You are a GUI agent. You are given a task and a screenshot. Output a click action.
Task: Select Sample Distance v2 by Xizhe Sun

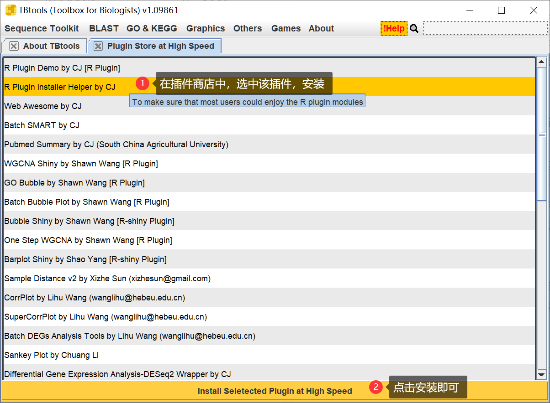coord(269,278)
